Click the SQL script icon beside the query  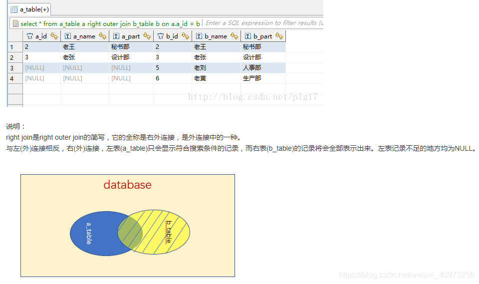tap(15, 23)
